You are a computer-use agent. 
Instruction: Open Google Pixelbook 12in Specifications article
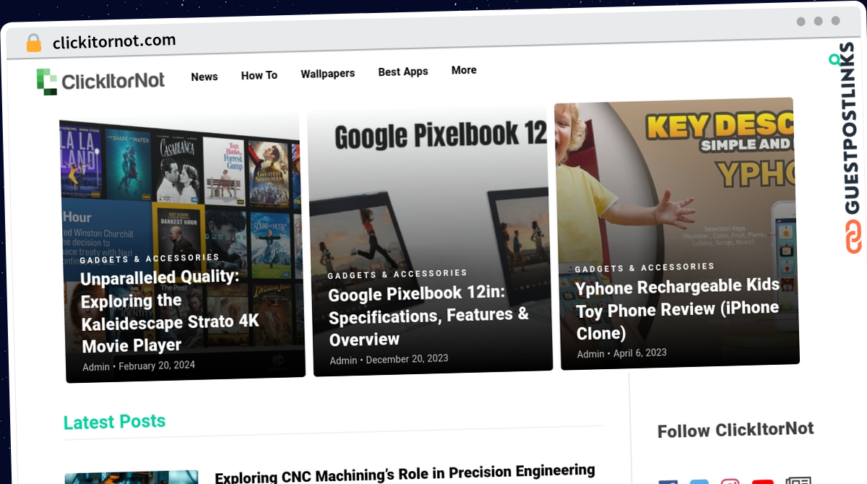[428, 316]
